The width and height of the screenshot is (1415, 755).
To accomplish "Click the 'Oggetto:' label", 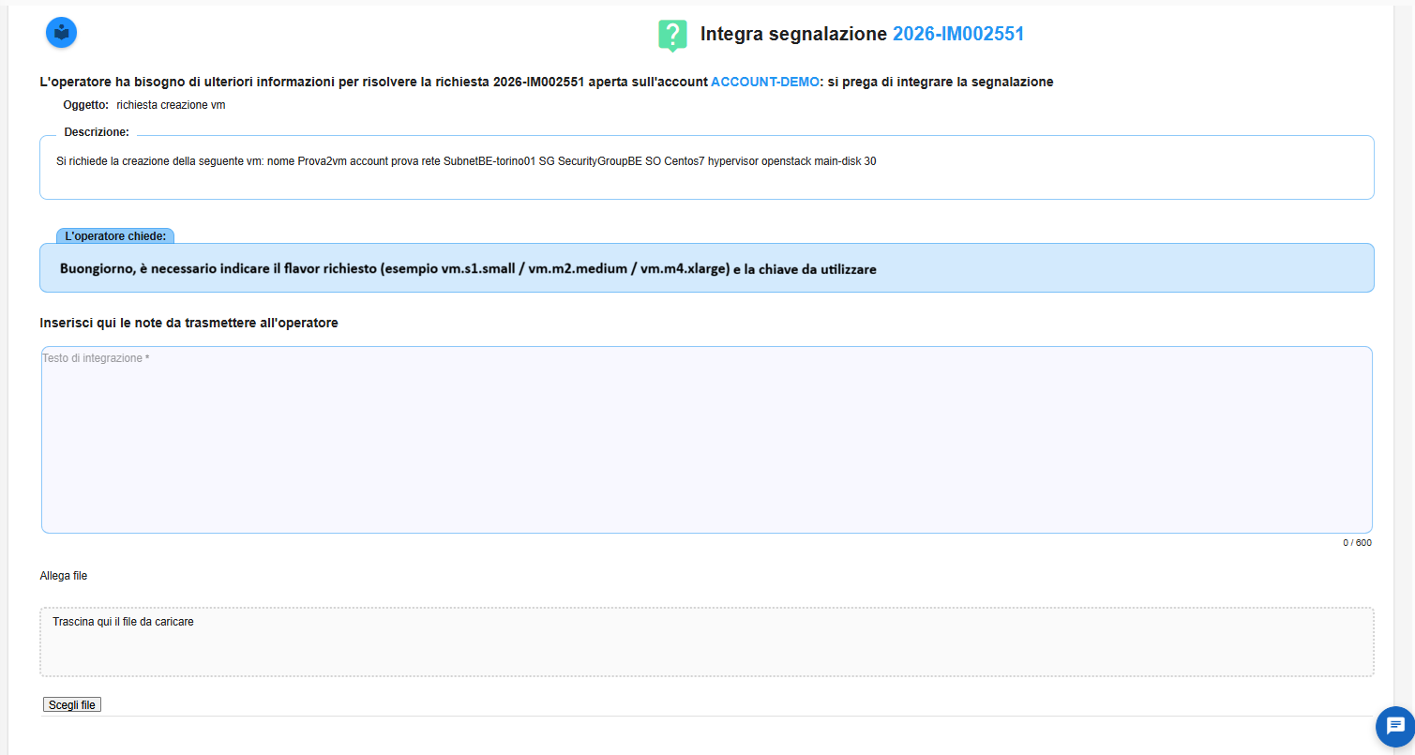I will [85, 105].
